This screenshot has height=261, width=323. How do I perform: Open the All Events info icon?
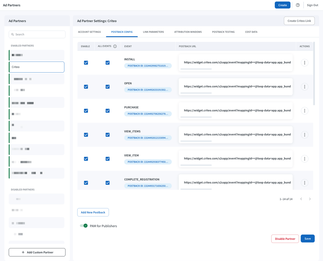[115, 46]
